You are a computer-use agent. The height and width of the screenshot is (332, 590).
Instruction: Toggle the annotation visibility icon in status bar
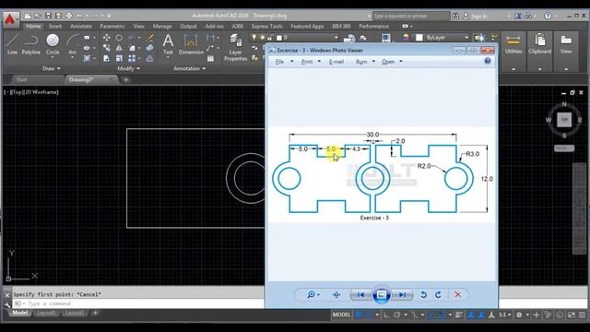pyautogui.click(x=470, y=314)
